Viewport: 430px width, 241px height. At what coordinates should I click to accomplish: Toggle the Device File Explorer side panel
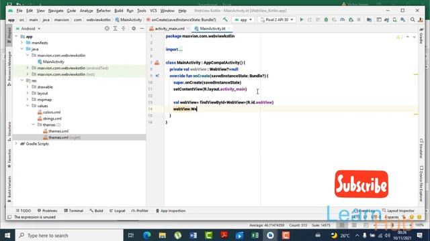(x=421, y=183)
